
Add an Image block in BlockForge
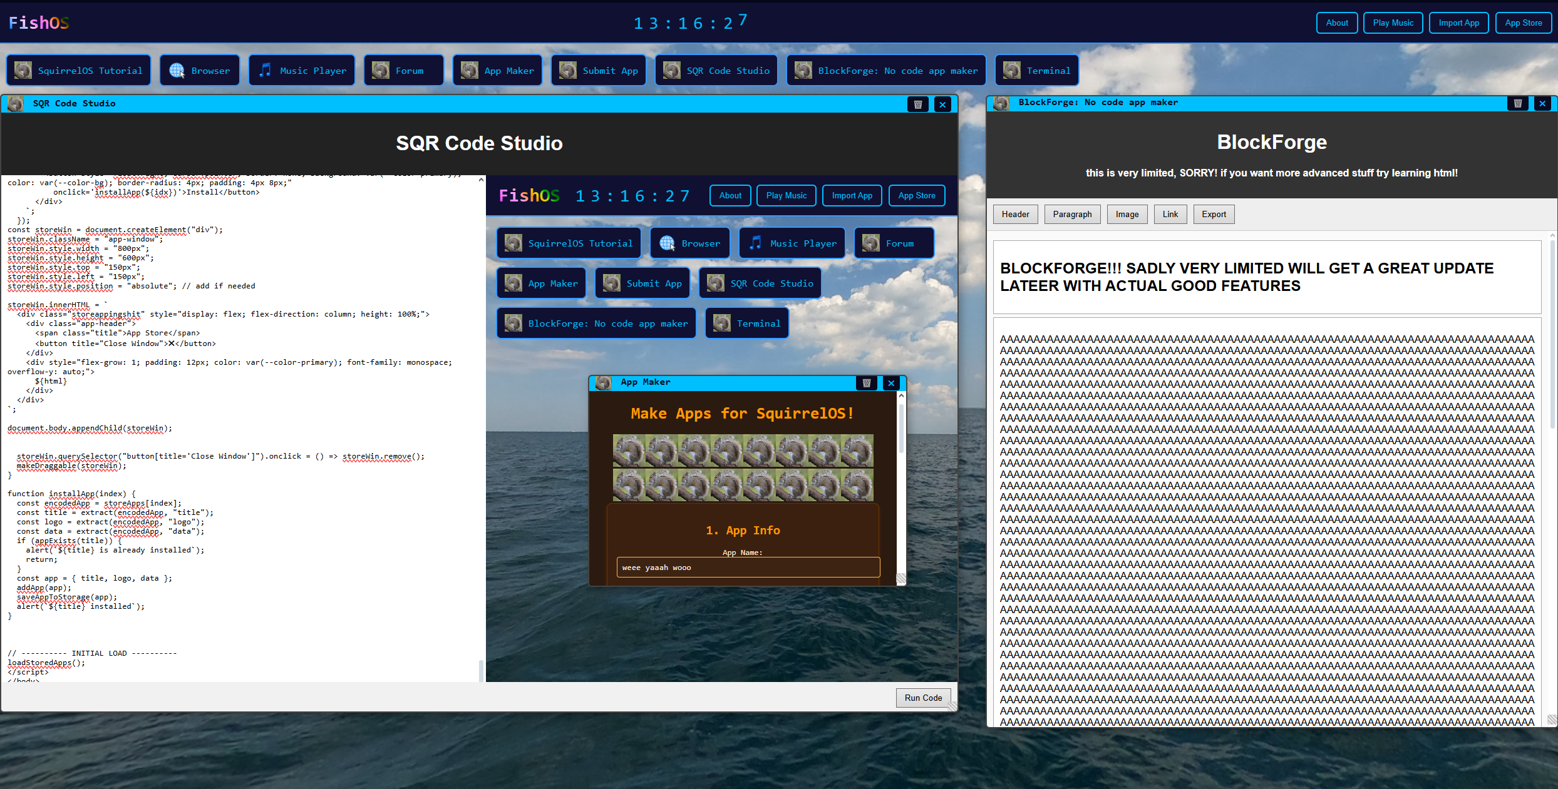point(1127,214)
